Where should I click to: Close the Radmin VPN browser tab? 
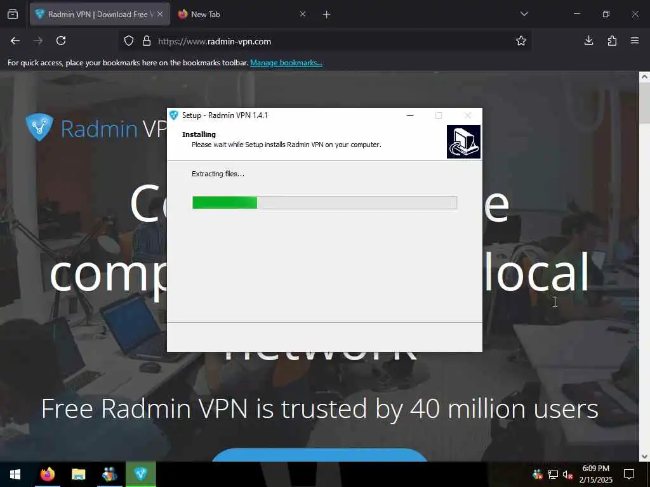coord(160,14)
